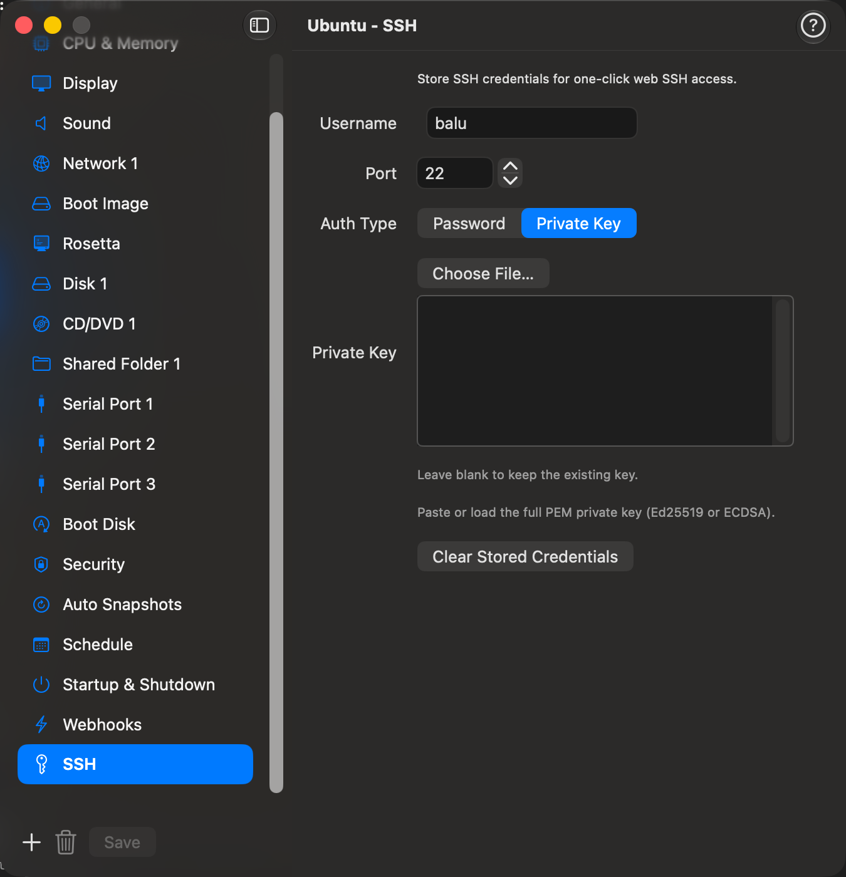The height and width of the screenshot is (877, 846).
Task: Click the sidebar vertical scrollbar
Action: [276, 452]
